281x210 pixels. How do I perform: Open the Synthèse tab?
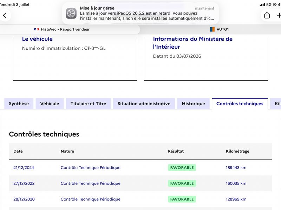[19, 104]
